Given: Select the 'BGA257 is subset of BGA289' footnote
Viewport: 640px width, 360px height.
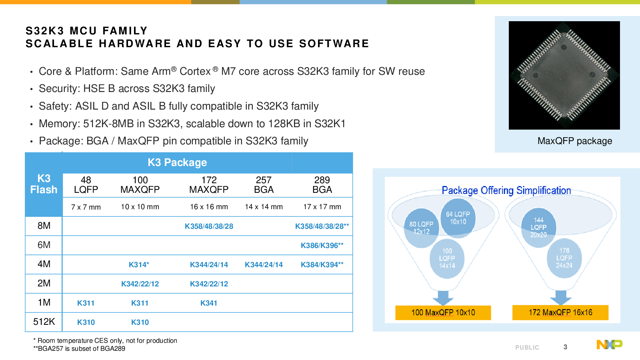Looking at the screenshot, I should pos(79,349).
